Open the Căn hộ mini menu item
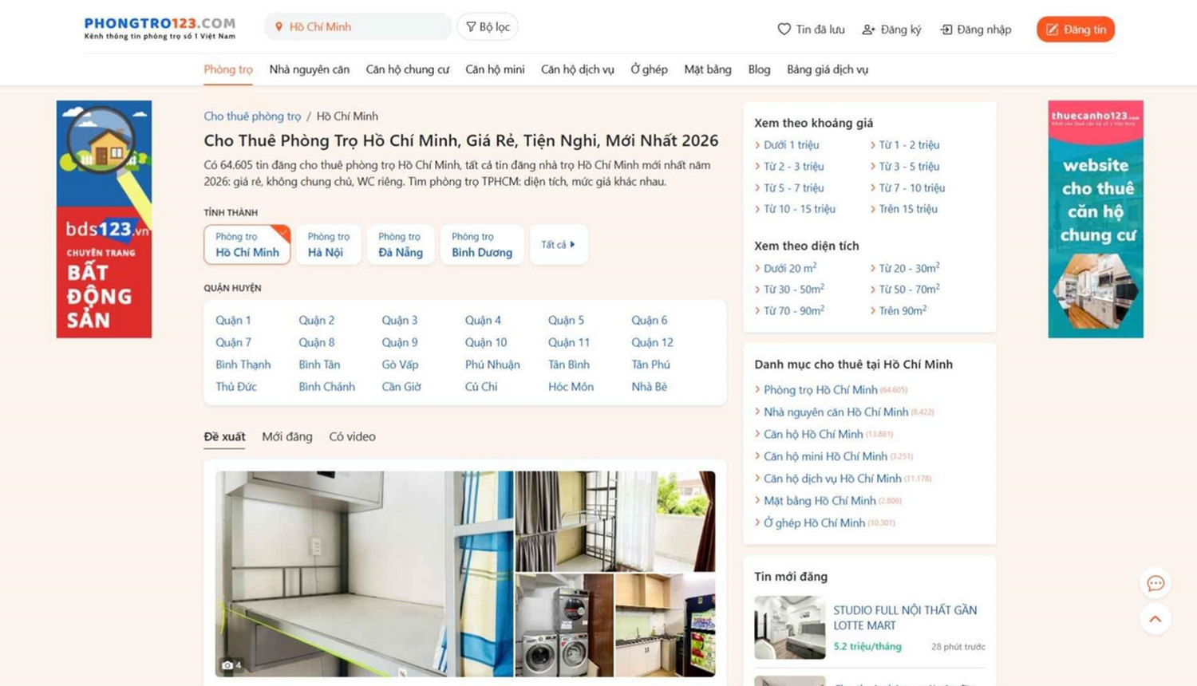1197x686 pixels. [x=495, y=69]
